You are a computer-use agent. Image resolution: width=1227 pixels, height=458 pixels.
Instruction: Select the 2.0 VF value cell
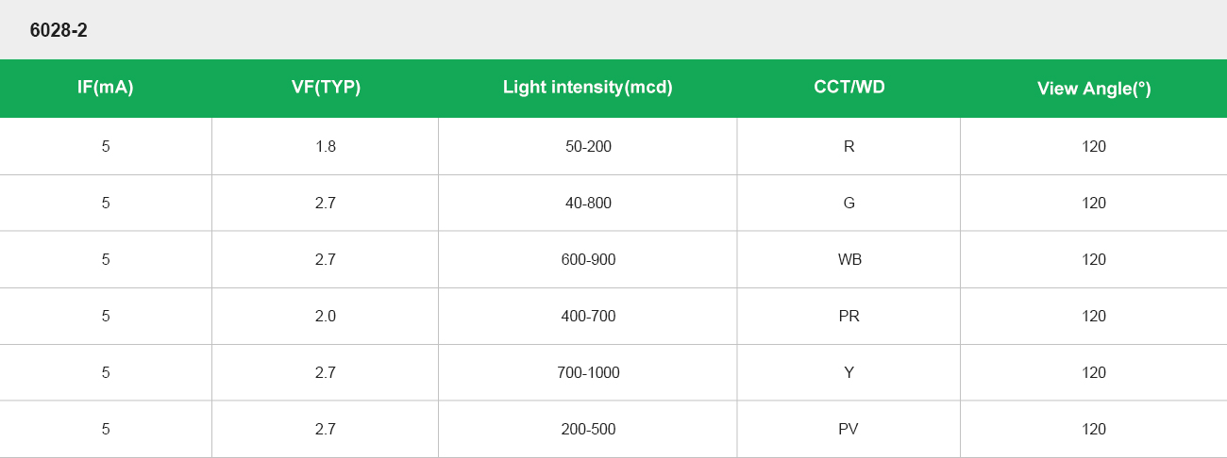coord(326,316)
